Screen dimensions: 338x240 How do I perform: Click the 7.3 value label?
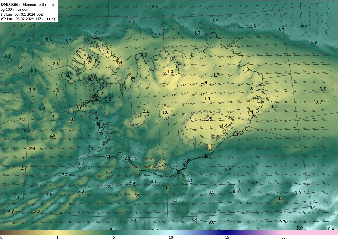click(x=81, y=191)
